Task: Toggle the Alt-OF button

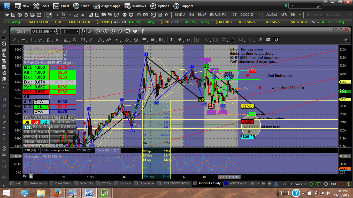Action: coord(30,131)
